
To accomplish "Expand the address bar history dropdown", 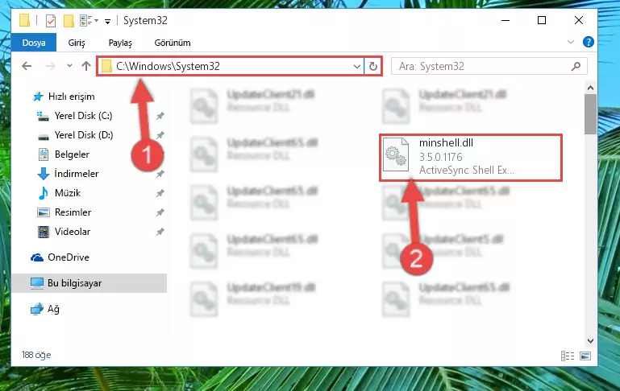I will [x=356, y=66].
